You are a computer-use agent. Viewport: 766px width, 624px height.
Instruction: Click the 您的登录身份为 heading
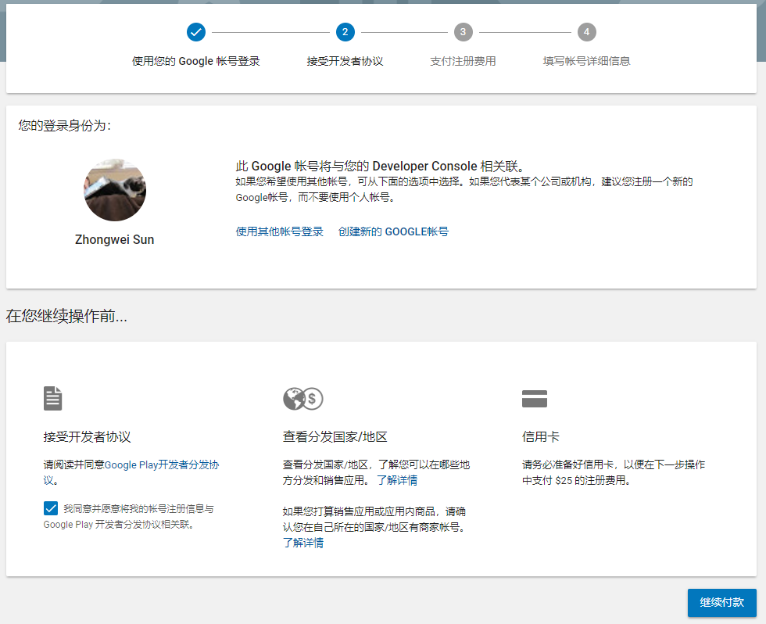(65, 126)
